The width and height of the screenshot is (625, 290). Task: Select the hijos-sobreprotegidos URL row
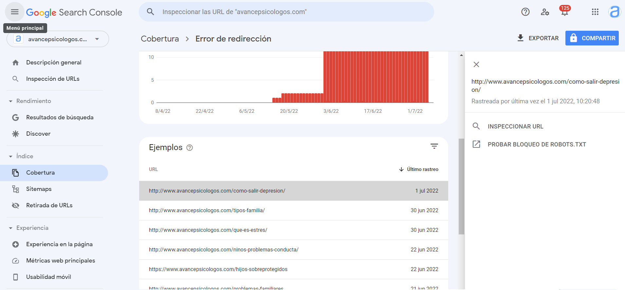click(293, 269)
